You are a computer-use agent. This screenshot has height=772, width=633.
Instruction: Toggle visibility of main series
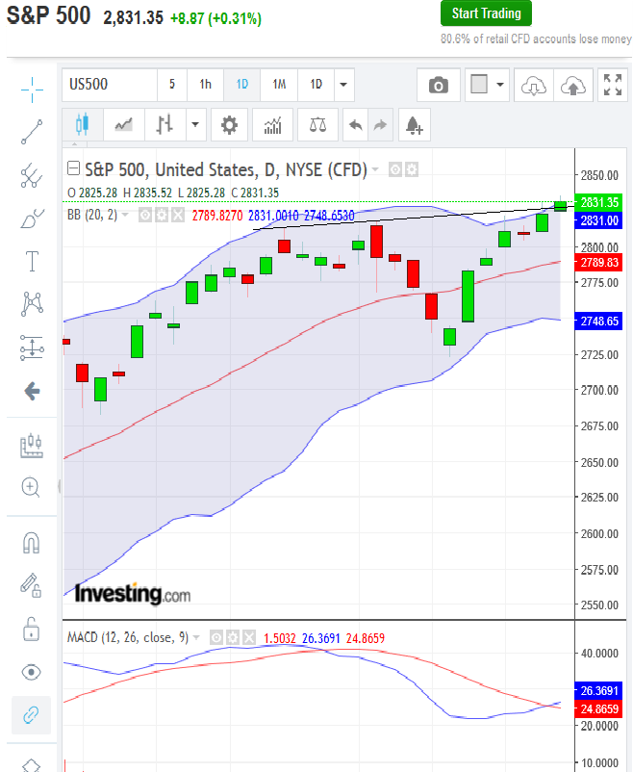tap(394, 169)
